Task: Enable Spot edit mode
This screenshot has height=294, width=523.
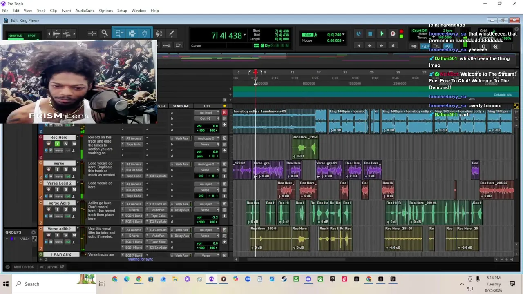Action: (31, 36)
